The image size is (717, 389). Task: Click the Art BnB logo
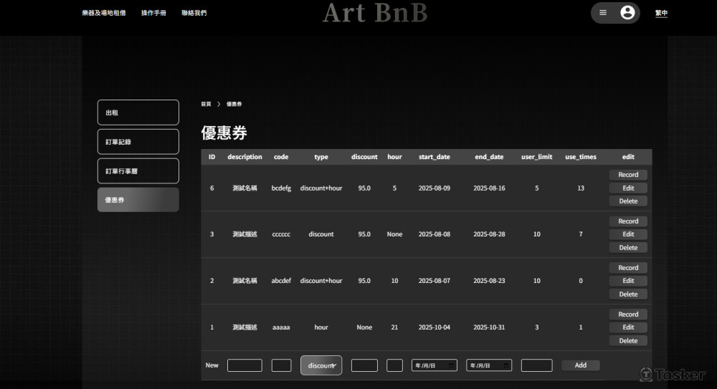[x=374, y=13]
